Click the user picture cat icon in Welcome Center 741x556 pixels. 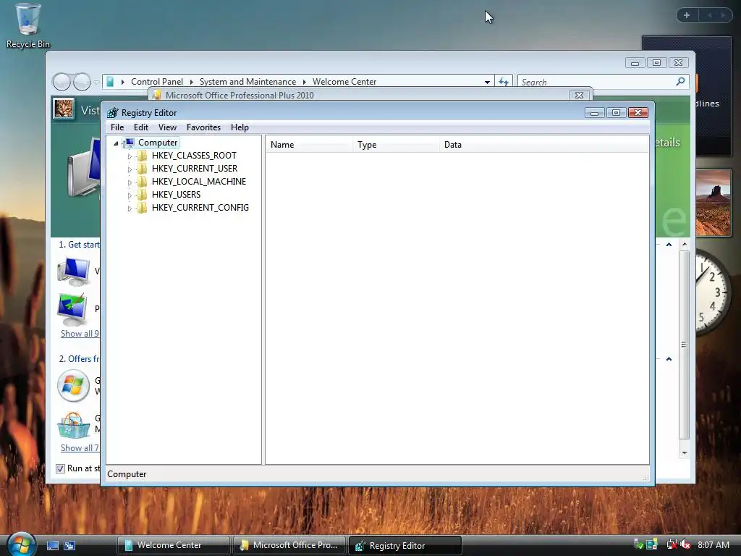coord(64,109)
